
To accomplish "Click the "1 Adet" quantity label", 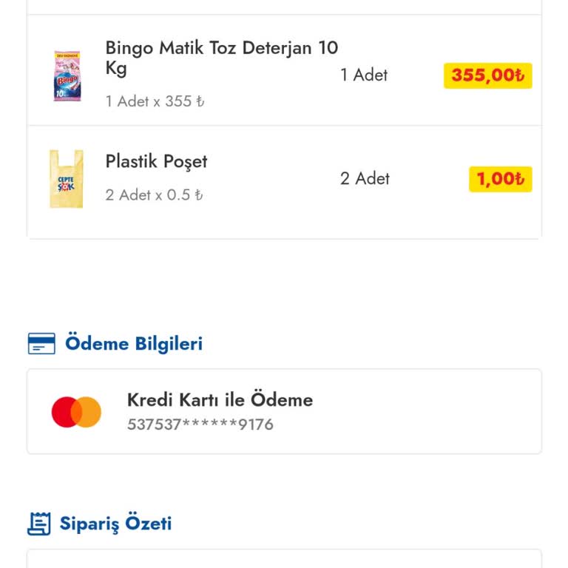I will tap(364, 75).
